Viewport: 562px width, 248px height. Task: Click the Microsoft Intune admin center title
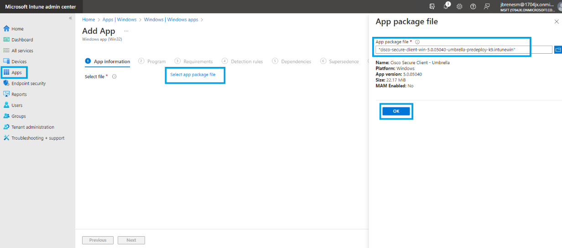pos(41,6)
